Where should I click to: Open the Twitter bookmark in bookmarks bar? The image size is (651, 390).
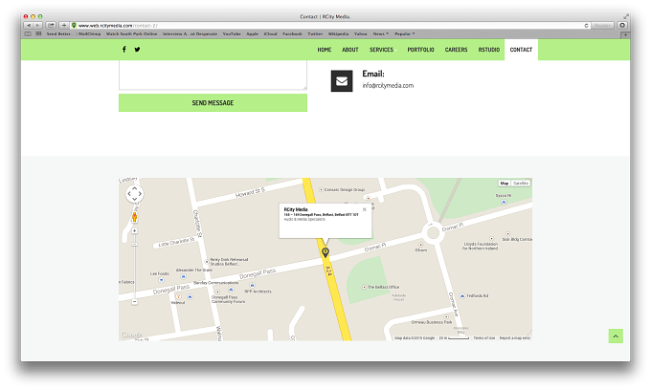coord(315,34)
